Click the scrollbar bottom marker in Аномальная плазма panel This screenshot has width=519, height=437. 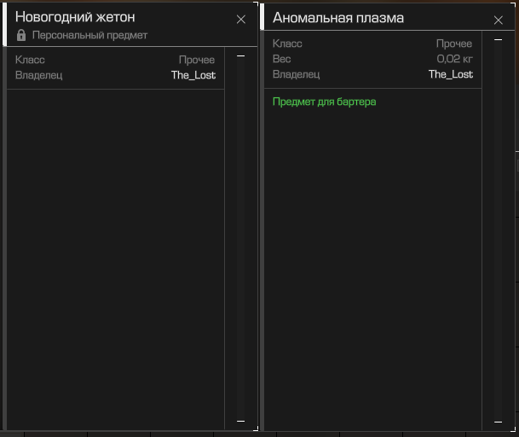pyautogui.click(x=498, y=422)
